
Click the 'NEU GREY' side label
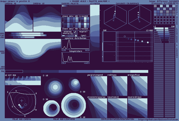pos(3,68)
